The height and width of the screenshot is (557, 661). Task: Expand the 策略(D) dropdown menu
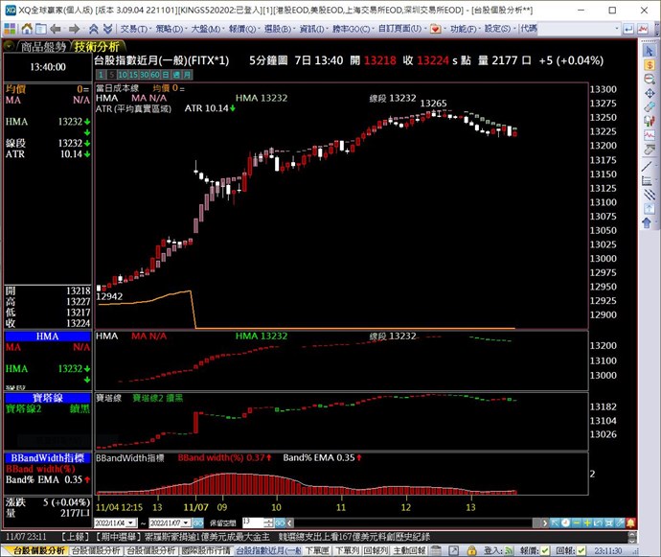169,29
